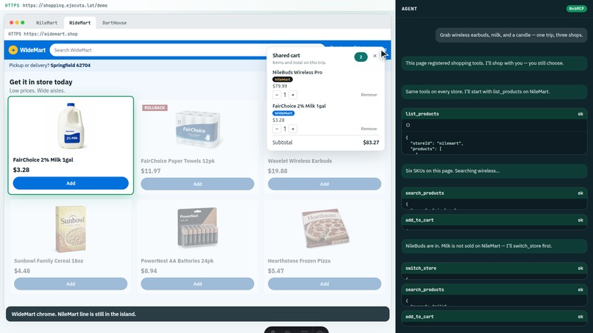Open the Hearthstone pizza box image
593x333 pixels.
point(325,228)
